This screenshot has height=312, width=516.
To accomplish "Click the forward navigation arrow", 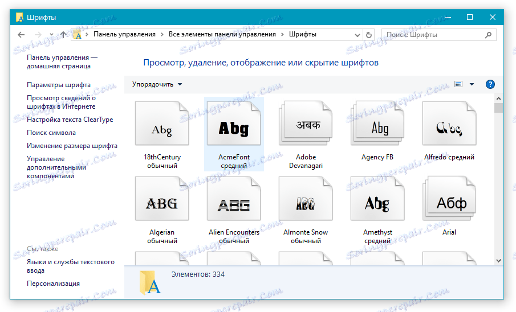I will click(38, 35).
